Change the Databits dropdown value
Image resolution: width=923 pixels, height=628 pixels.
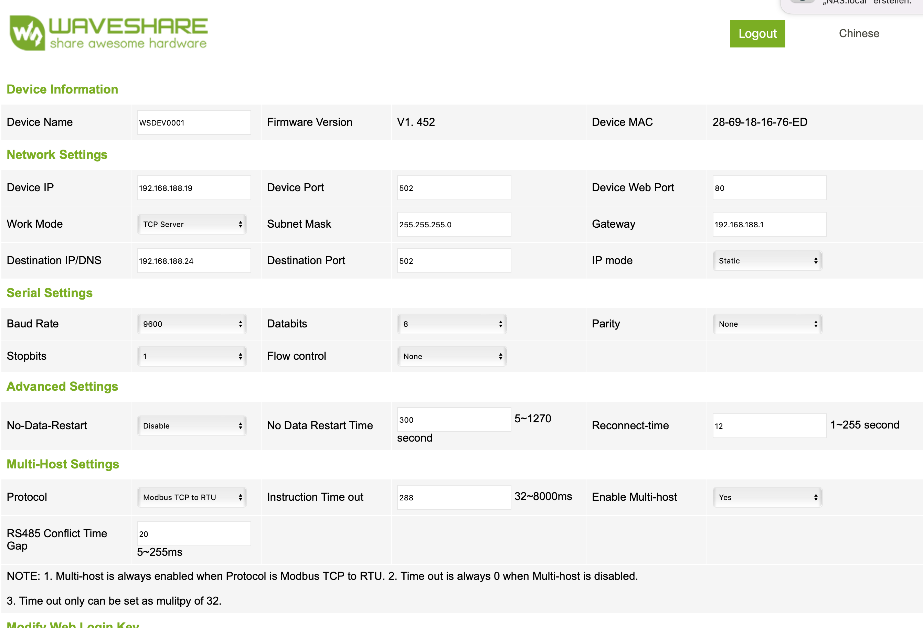pyautogui.click(x=452, y=324)
